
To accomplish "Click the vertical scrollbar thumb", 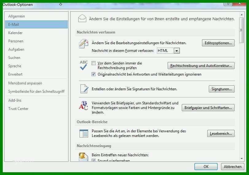I will (241, 30).
